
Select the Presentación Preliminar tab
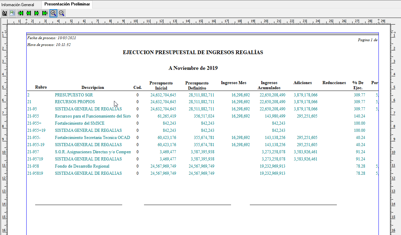67,4
